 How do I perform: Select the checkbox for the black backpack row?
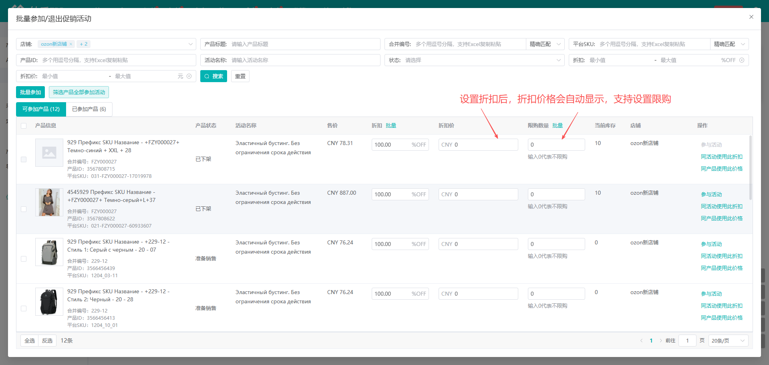(x=24, y=309)
